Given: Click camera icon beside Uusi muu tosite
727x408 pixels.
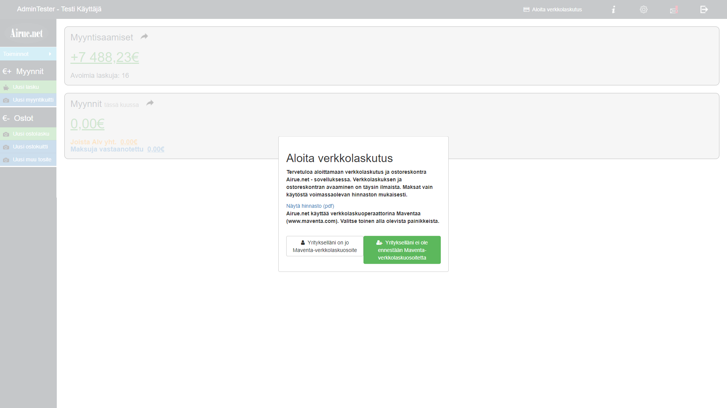Looking at the screenshot, I should tap(6, 160).
